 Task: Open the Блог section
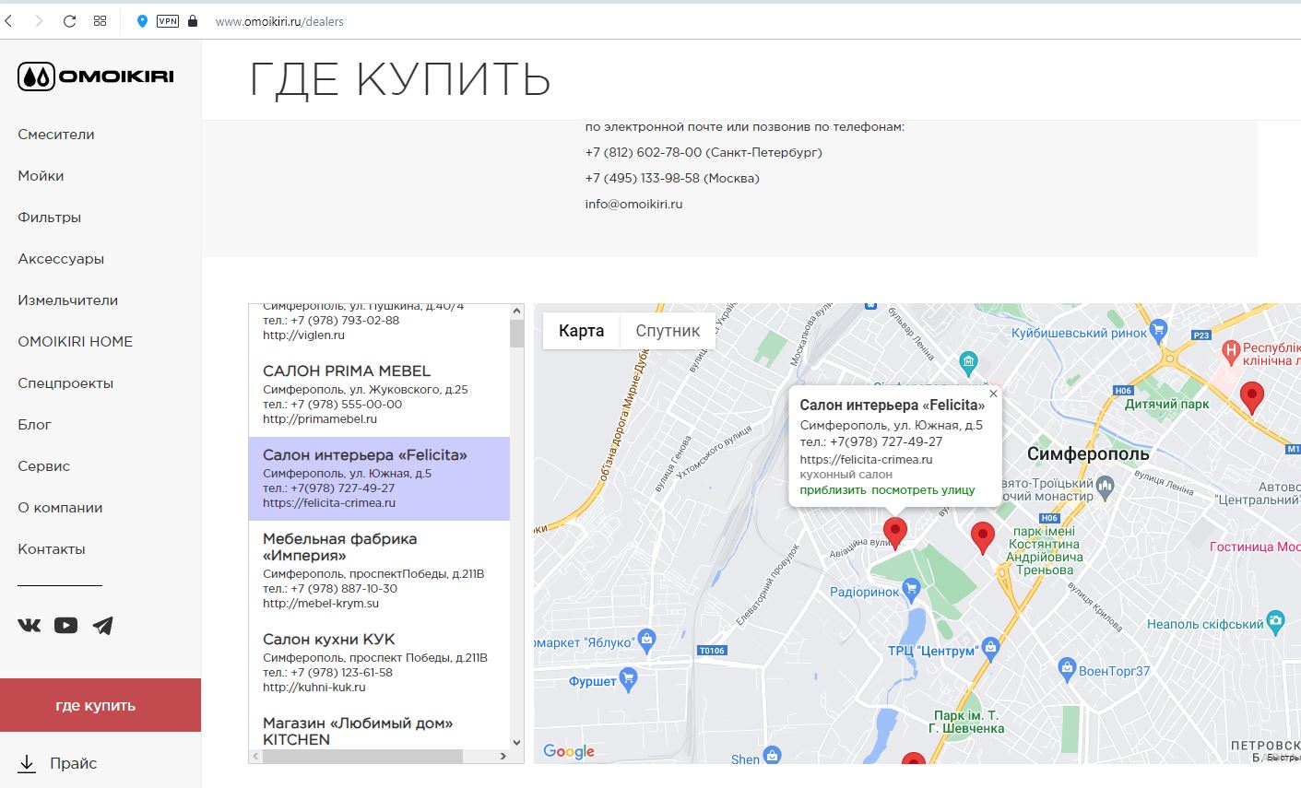click(35, 425)
